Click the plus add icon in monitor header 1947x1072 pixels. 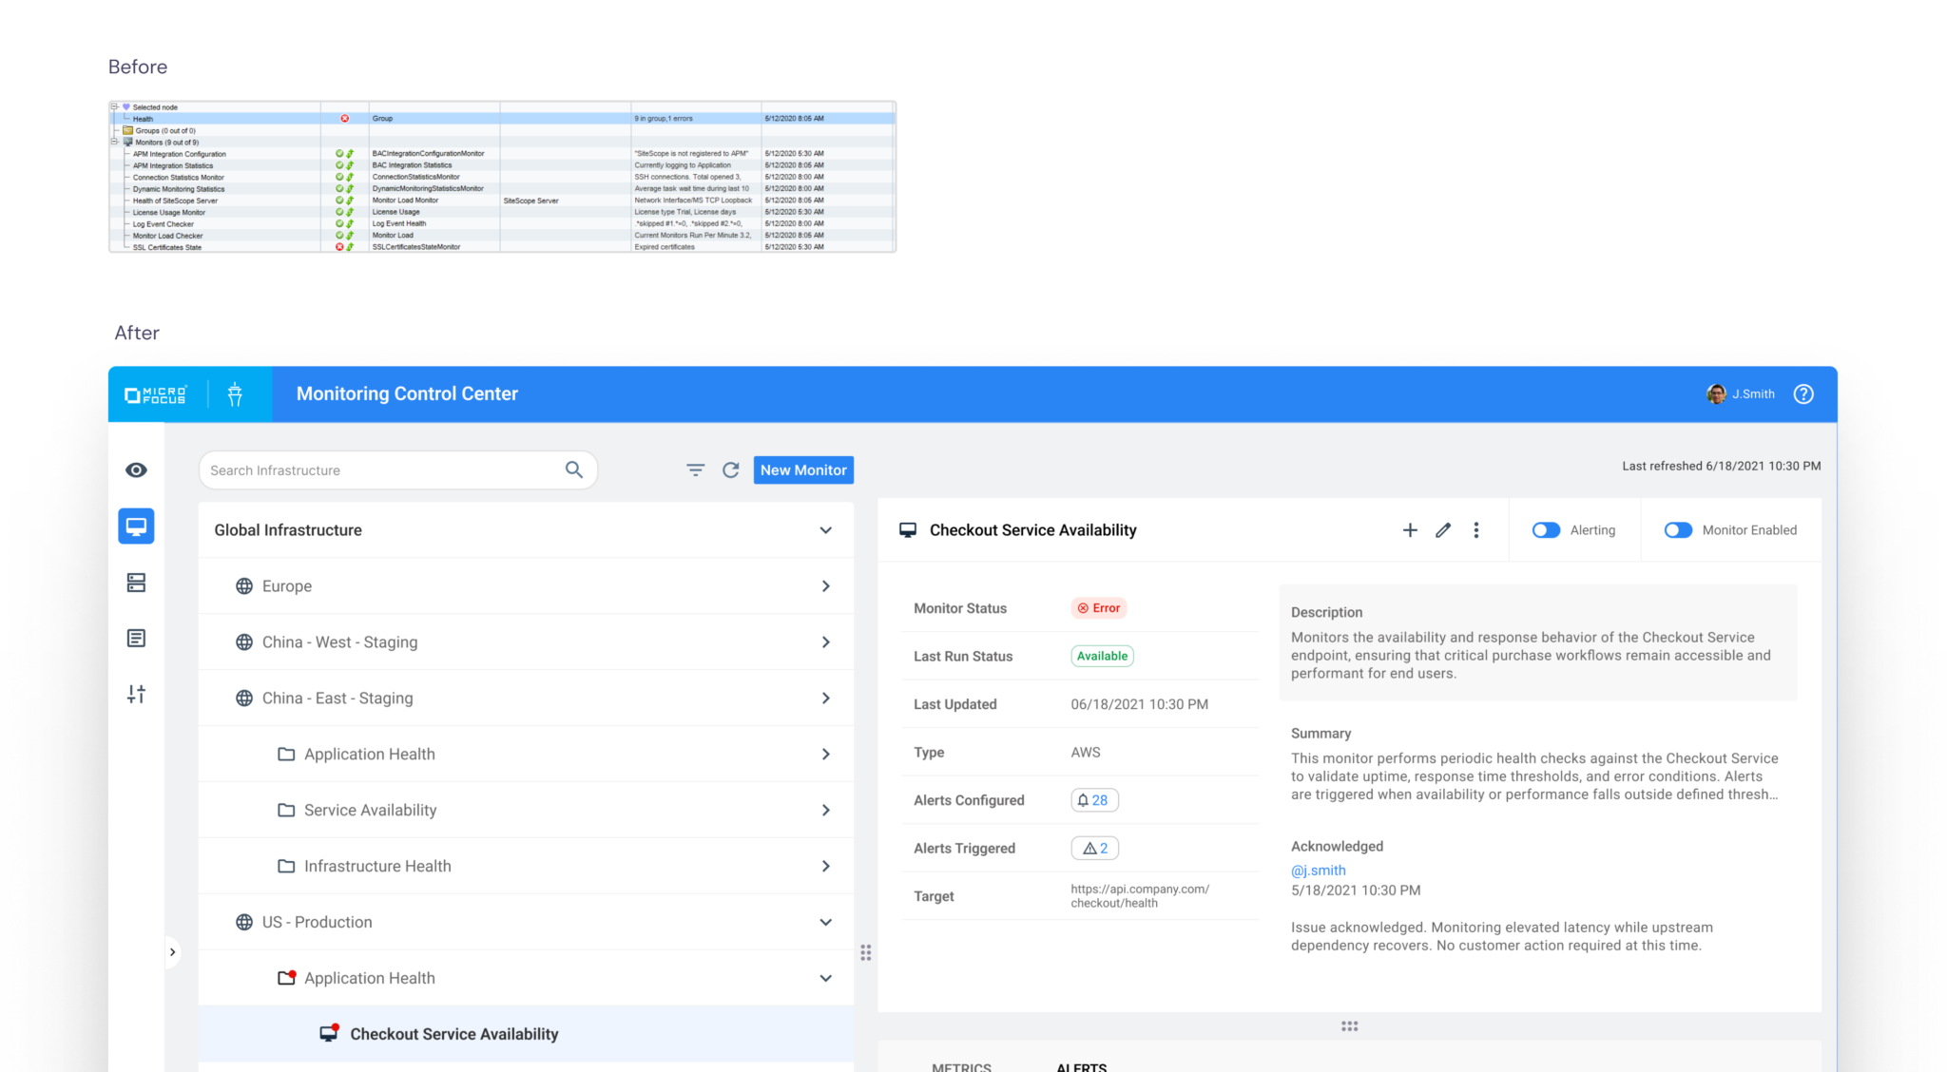pyautogui.click(x=1410, y=530)
